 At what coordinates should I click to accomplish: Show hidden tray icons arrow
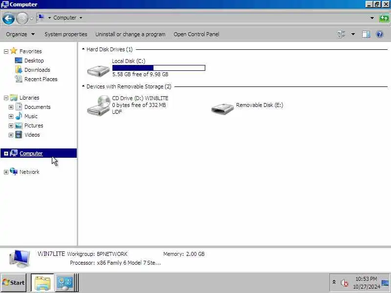(334, 282)
